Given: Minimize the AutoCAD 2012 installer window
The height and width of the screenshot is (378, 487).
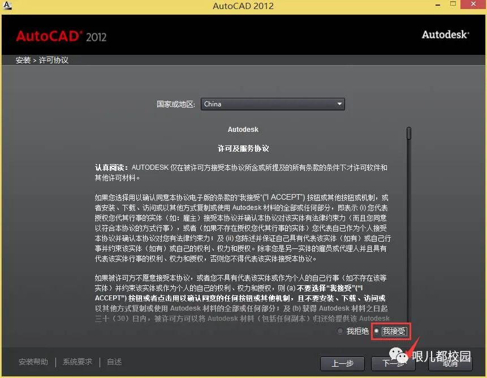Looking at the screenshot, I should [x=438, y=5].
